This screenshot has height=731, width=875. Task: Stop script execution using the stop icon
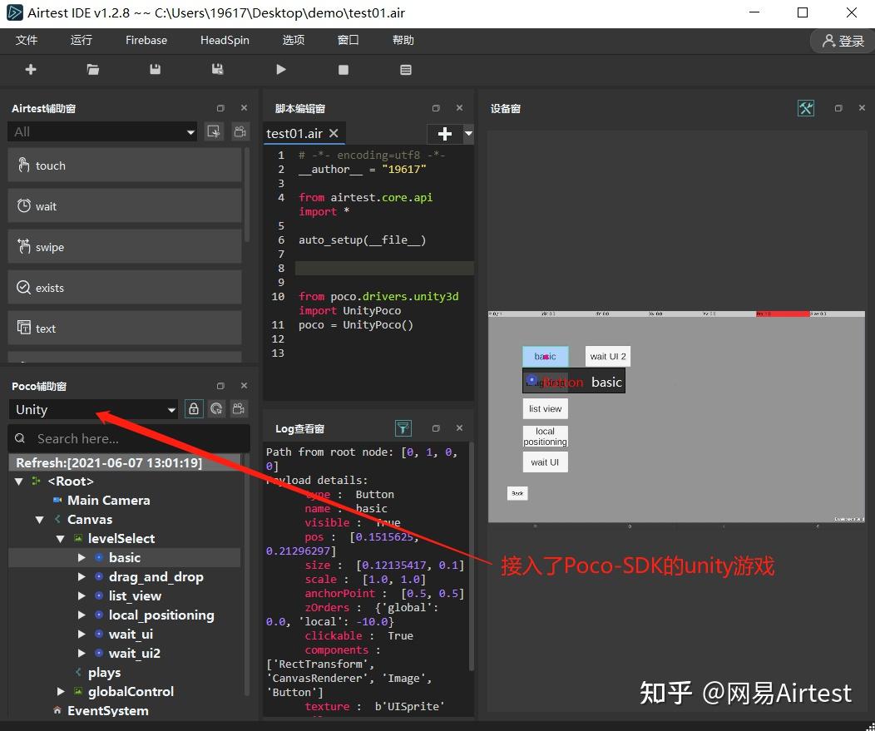pyautogui.click(x=343, y=70)
